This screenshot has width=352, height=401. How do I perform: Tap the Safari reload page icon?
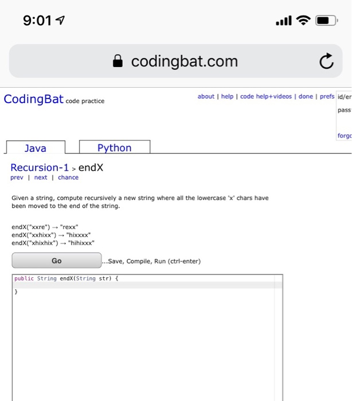click(x=327, y=61)
